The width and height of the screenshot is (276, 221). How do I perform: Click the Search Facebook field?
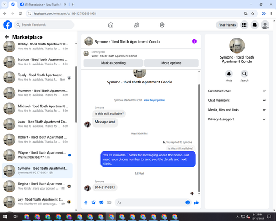[44, 25]
